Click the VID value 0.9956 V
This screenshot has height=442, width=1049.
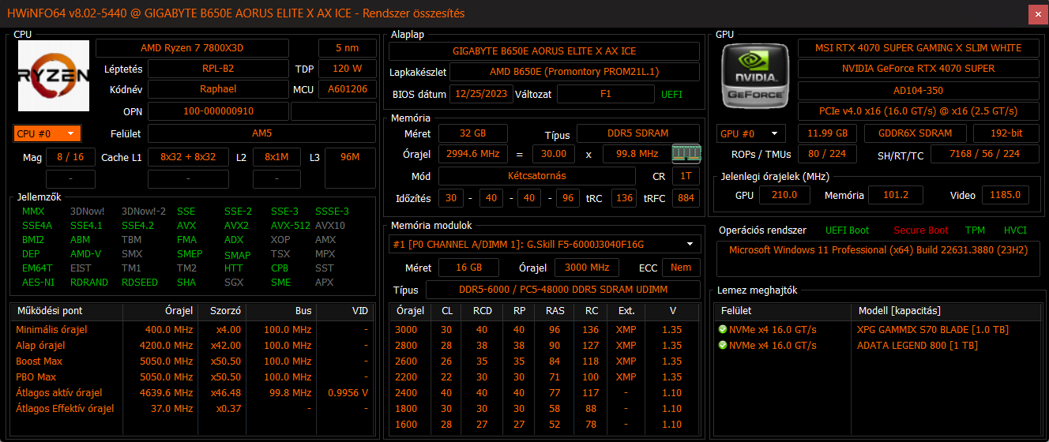coord(348,392)
